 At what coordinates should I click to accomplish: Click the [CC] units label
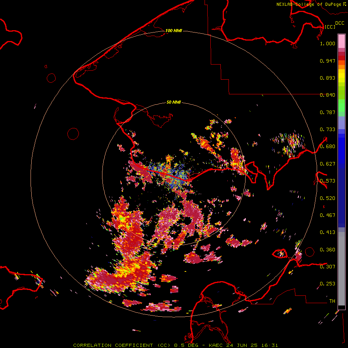click(x=330, y=27)
